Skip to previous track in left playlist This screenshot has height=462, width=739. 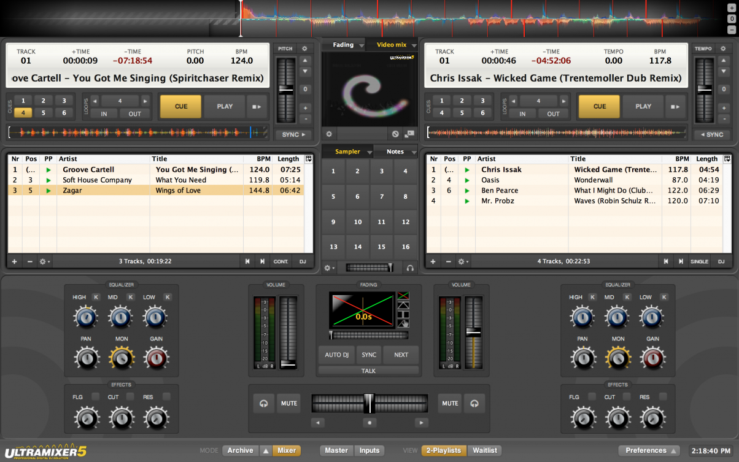[247, 261]
